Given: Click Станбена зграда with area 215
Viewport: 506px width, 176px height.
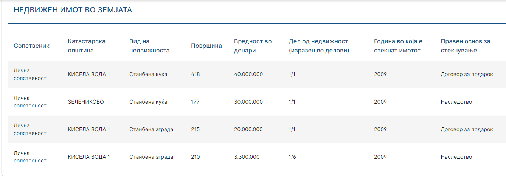Looking at the screenshot, I should (x=151, y=129).
